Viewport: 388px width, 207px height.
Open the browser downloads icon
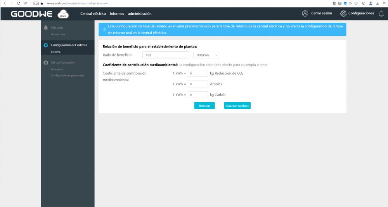click(378, 3)
